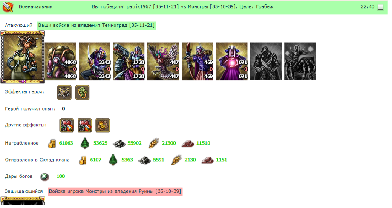This screenshot has width=392, height=208.
Task: Click the attacker hero portrait
Action: tap(23, 57)
